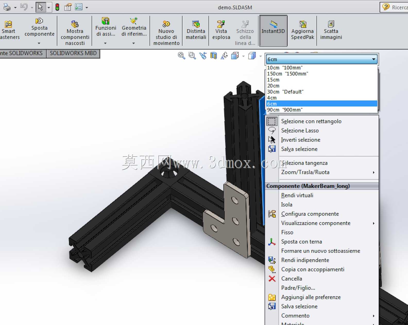
Task: Open the Options checklist icon
Action: point(79,7)
